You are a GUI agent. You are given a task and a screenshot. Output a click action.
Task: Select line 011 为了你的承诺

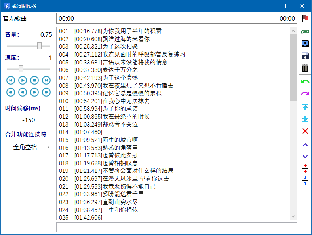pos(173,109)
